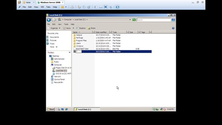
Task: Switch to the Home tab
Action: (x=28, y=2)
